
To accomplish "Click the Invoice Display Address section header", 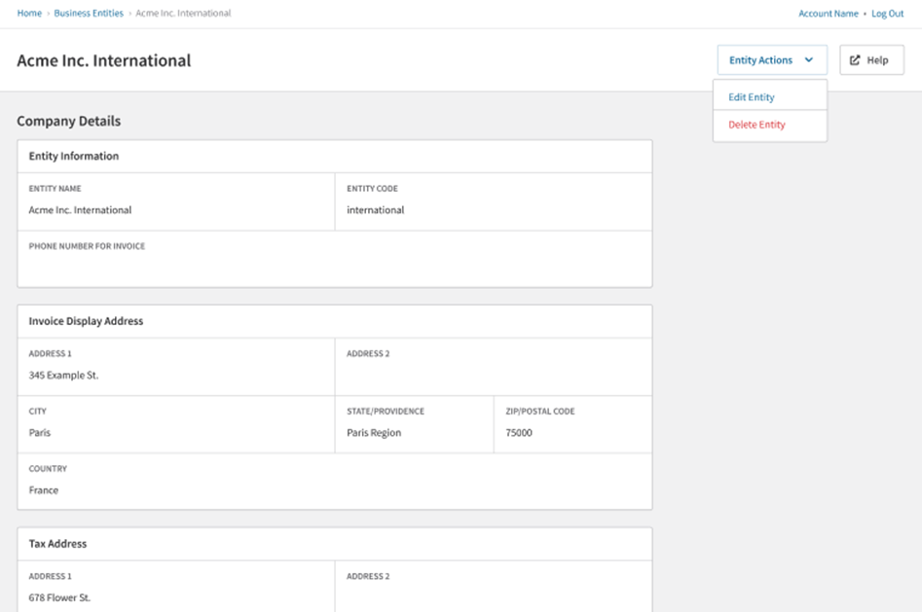I will 86,321.
